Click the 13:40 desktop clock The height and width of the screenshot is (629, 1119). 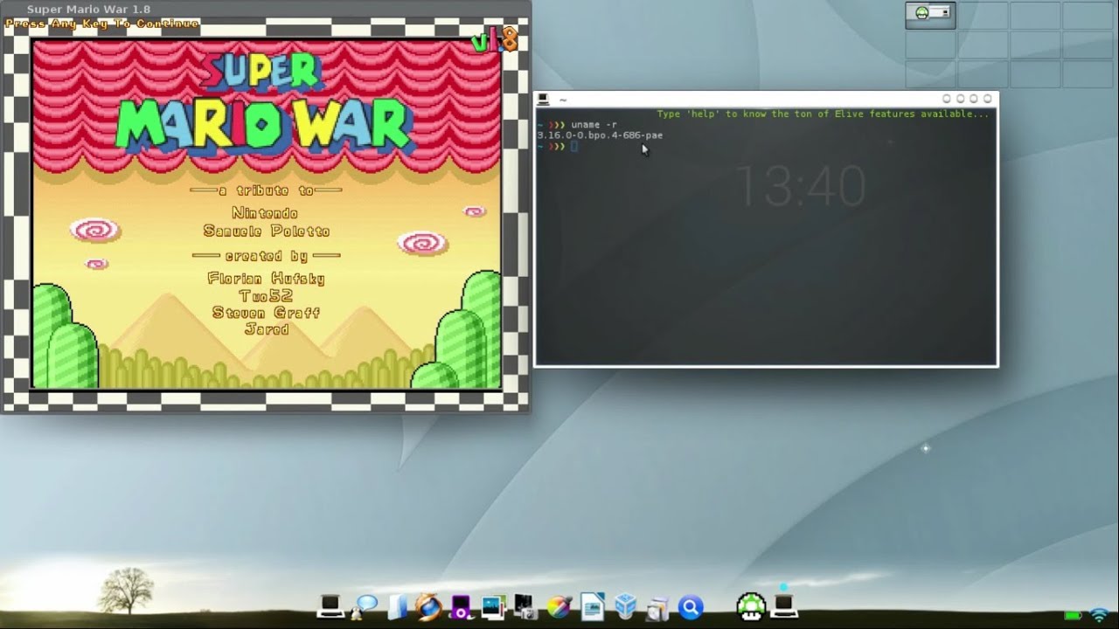click(x=800, y=185)
